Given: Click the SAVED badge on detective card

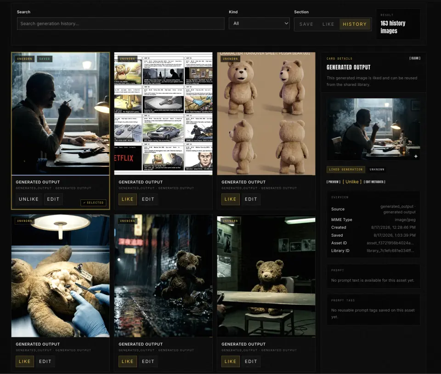Looking at the screenshot, I should coord(45,59).
